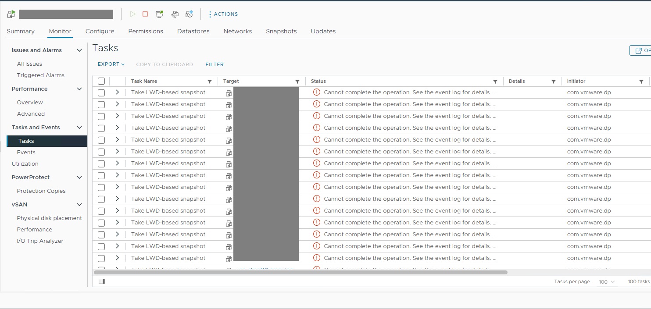Check the select-all tasks checkbox
This screenshot has height=309, width=651.
pos(100,81)
